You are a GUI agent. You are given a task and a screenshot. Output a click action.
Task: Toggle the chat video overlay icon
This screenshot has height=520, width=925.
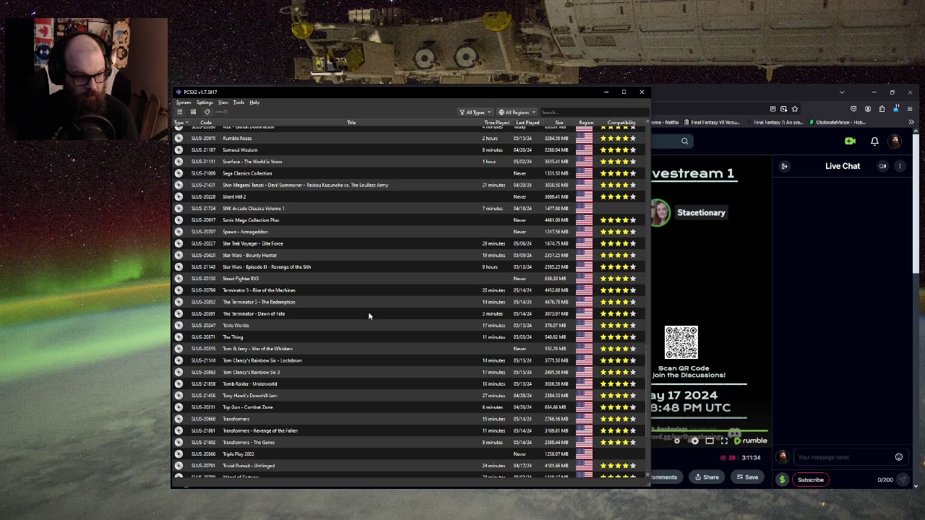pyautogui.click(x=882, y=166)
